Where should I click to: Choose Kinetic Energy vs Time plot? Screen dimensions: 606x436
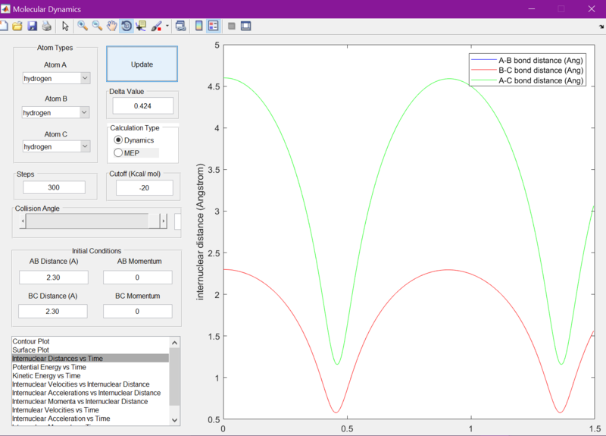tap(47, 375)
